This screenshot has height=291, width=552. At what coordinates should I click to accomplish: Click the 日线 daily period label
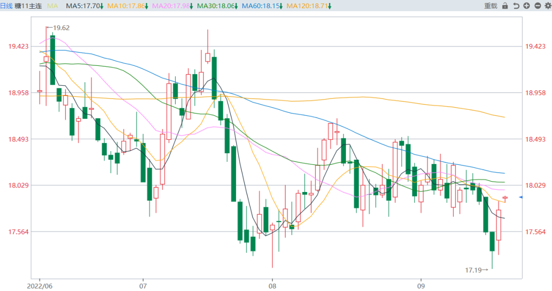tap(7, 6)
